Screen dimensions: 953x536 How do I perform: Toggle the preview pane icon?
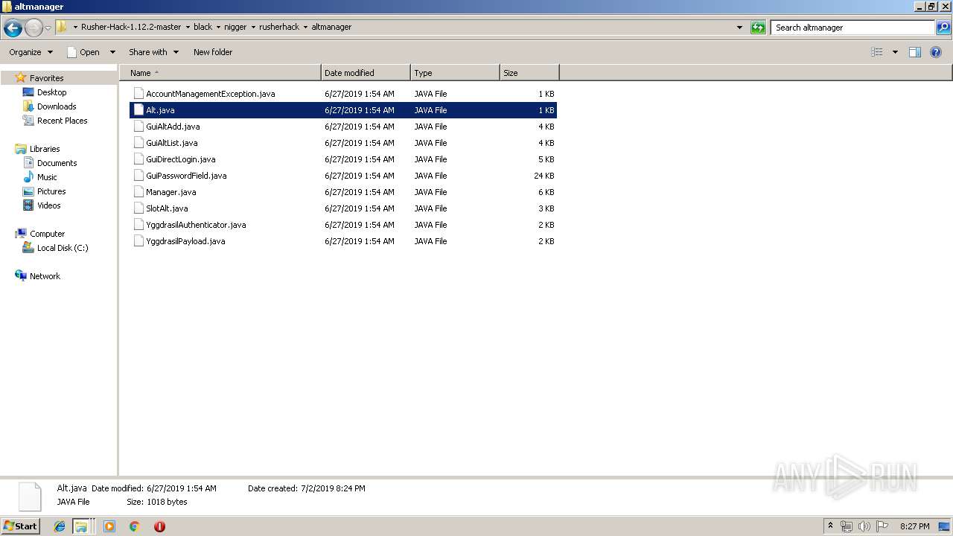(915, 52)
